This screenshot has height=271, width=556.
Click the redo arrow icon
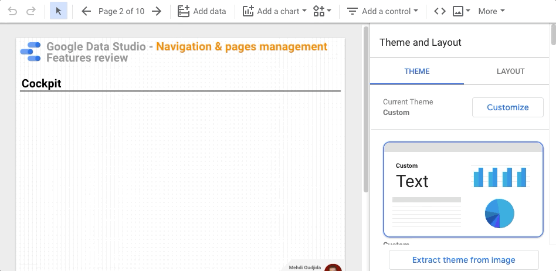(x=31, y=11)
